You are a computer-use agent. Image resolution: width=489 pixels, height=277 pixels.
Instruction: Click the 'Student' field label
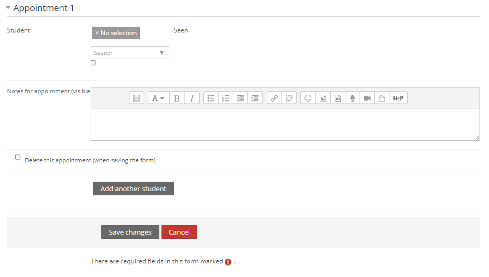[x=18, y=30]
